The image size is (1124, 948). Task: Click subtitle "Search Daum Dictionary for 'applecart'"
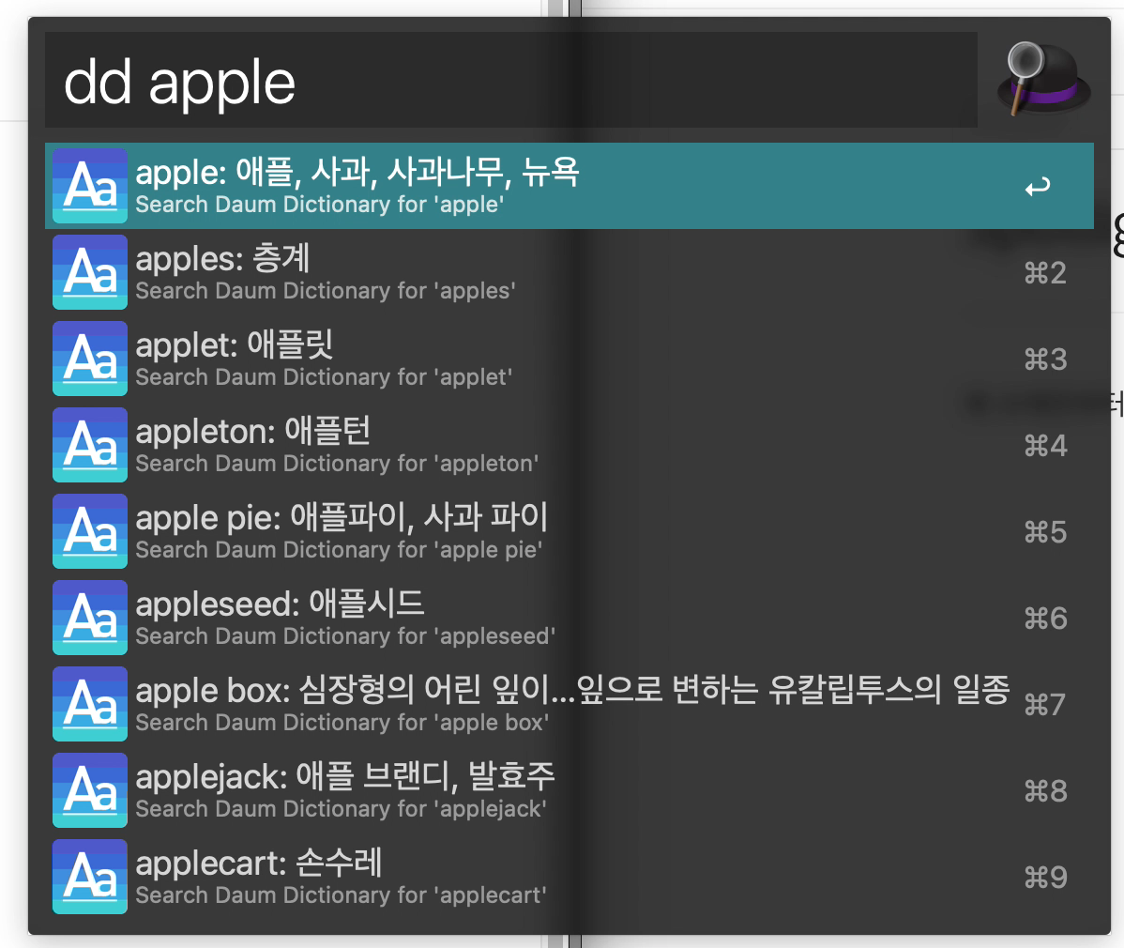coord(342,894)
